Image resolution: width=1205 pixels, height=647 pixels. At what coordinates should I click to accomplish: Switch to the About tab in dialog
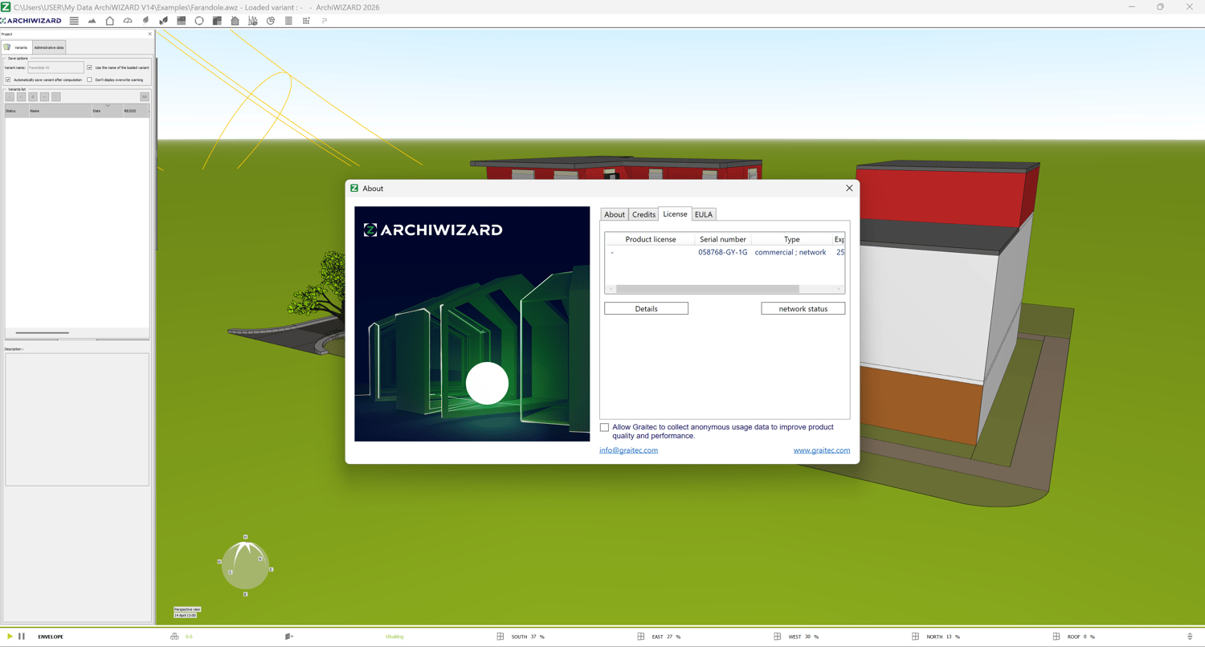[x=615, y=214]
